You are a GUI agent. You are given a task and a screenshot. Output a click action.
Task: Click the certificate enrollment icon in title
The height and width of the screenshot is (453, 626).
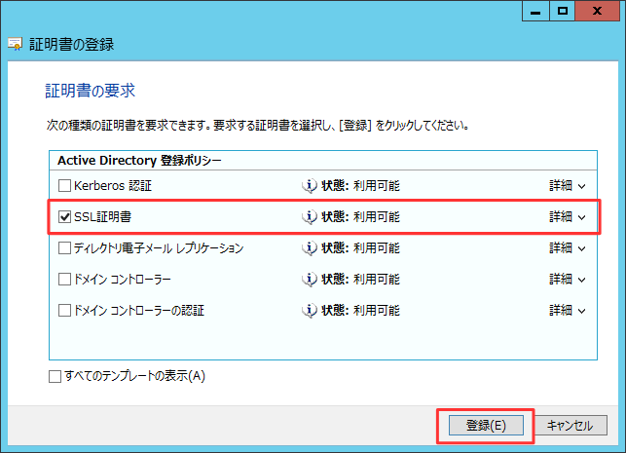[x=16, y=44]
